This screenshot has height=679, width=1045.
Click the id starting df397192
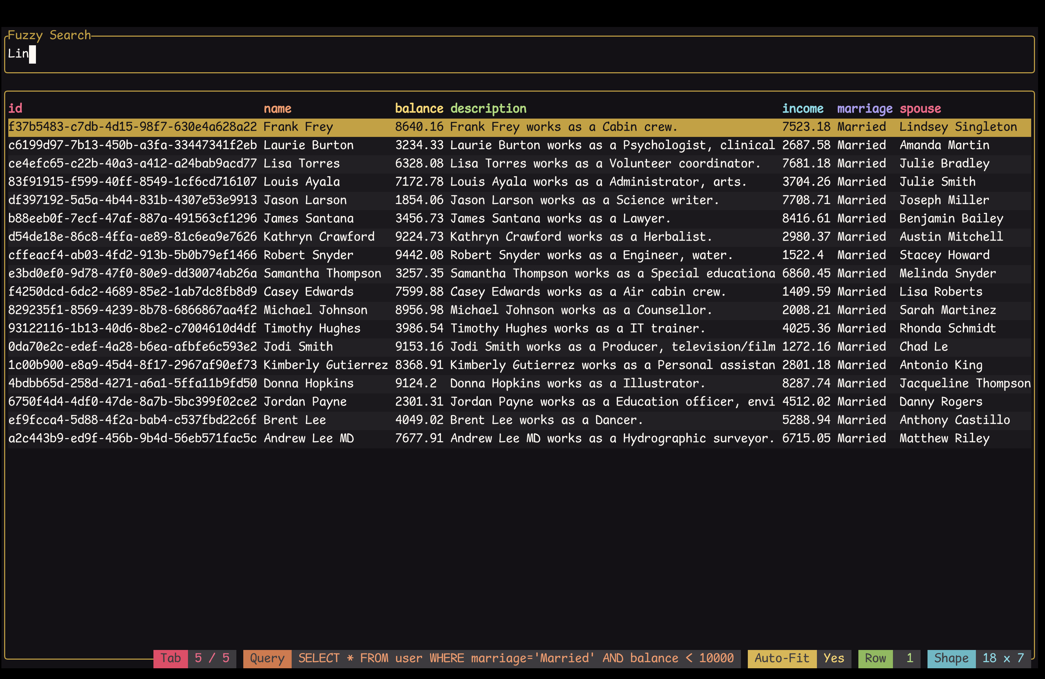pos(133,200)
